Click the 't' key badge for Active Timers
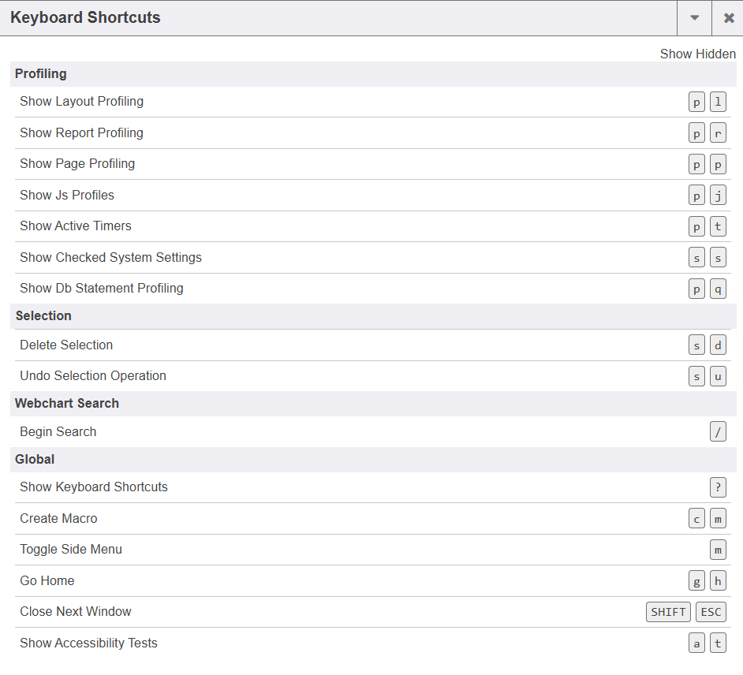Screen dimensions: 743x675 [x=718, y=226]
